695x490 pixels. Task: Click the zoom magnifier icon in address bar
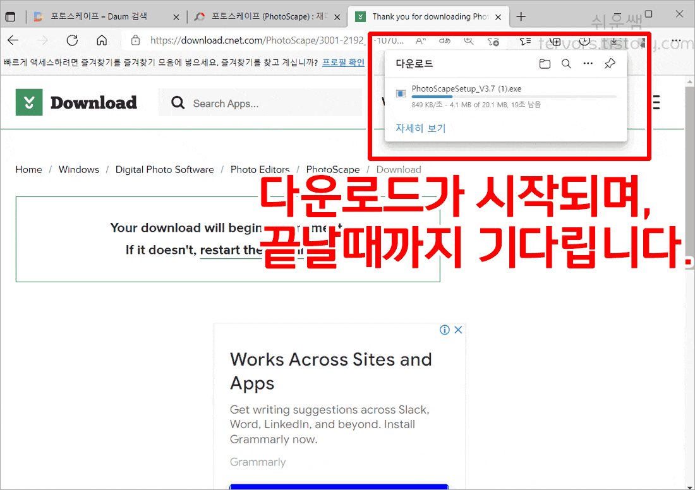469,41
